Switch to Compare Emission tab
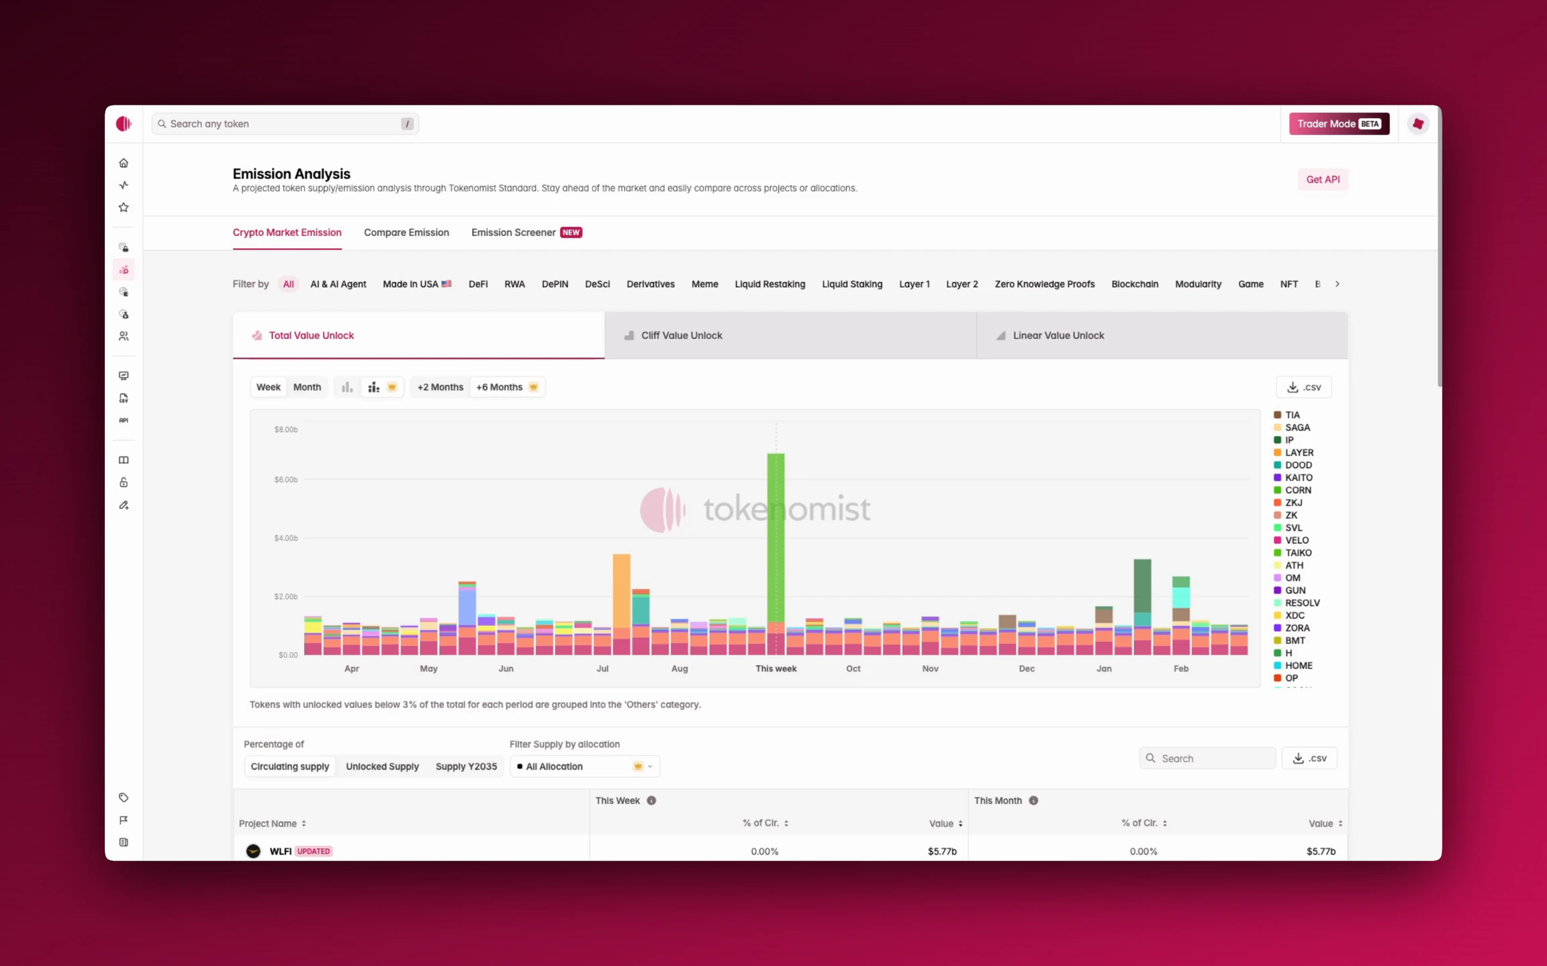This screenshot has width=1547, height=966. pyautogui.click(x=406, y=232)
